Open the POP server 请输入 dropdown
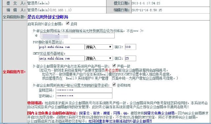The height and width of the screenshot is (124, 211). (x=99, y=47)
